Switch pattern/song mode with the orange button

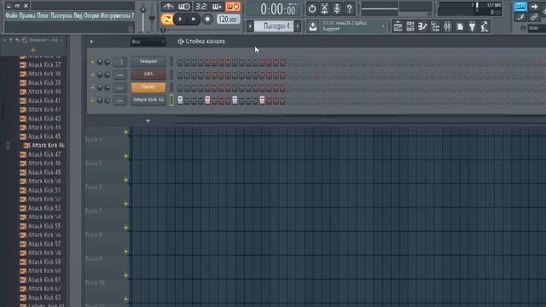click(167, 19)
